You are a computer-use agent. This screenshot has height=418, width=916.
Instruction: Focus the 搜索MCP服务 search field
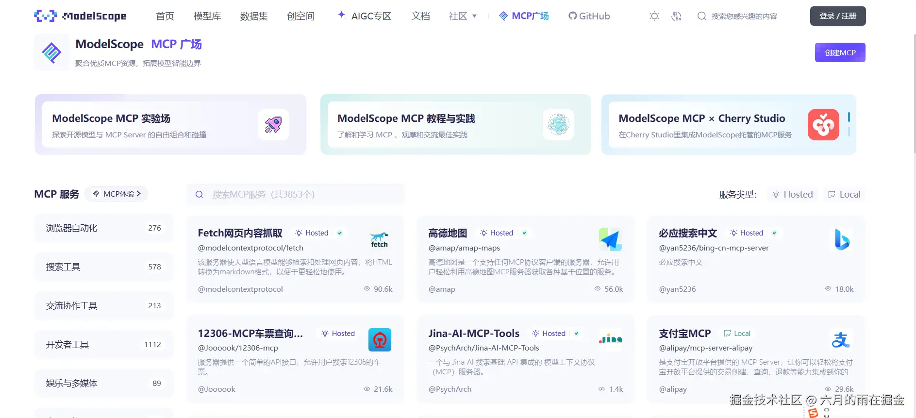(296, 194)
